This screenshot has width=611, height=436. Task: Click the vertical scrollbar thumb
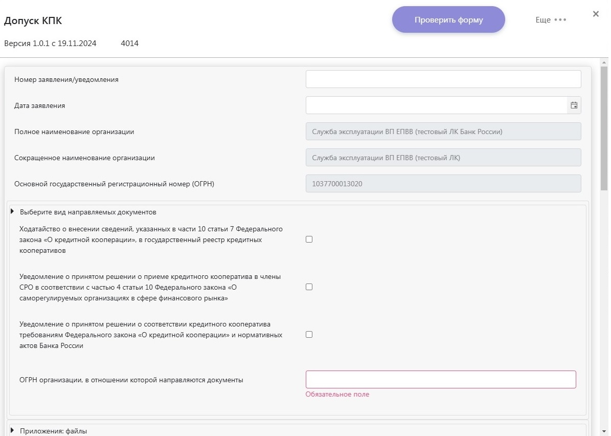pyautogui.click(x=604, y=128)
